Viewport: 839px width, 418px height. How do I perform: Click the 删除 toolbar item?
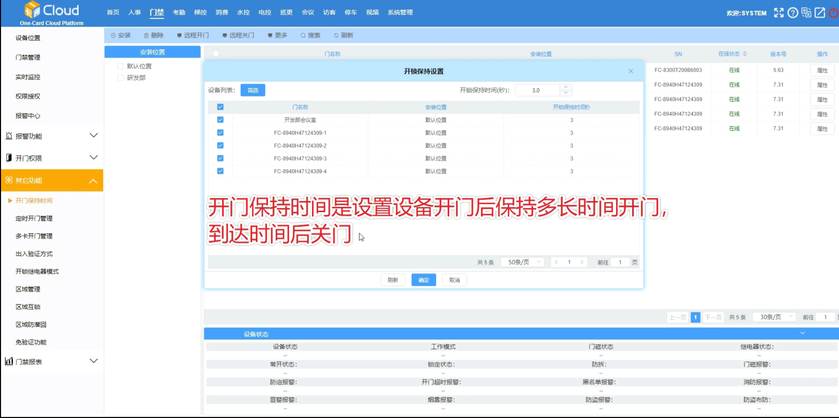[154, 35]
